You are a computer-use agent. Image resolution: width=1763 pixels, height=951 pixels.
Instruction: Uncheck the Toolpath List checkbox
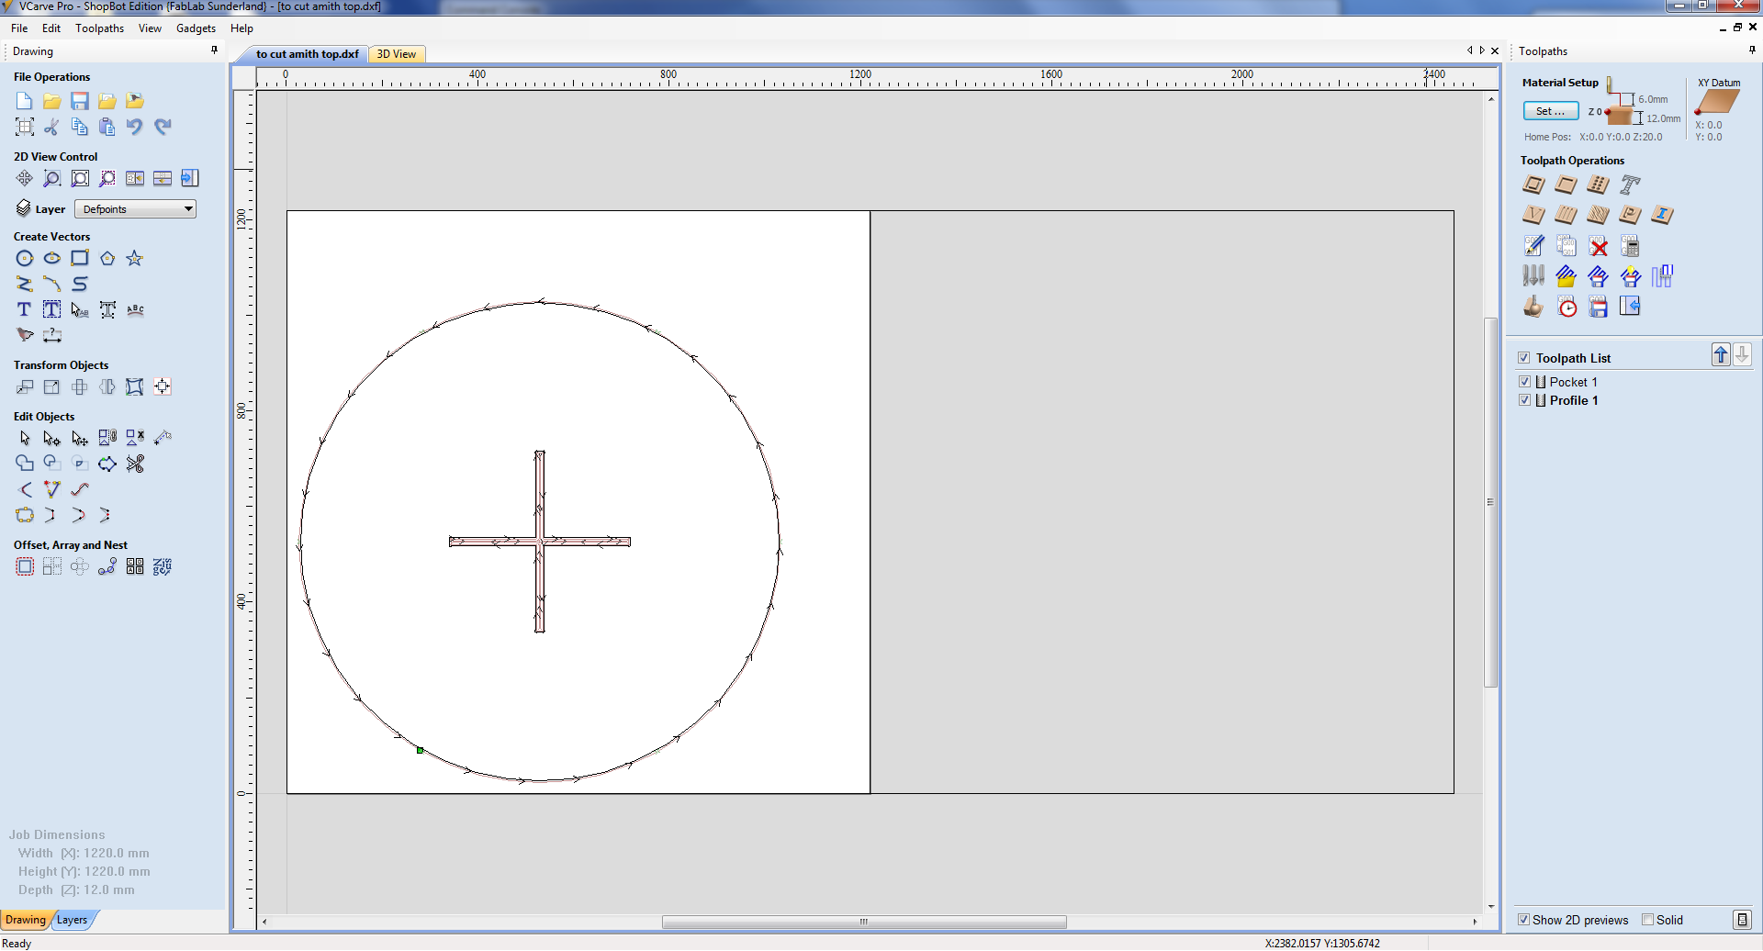pos(1524,358)
